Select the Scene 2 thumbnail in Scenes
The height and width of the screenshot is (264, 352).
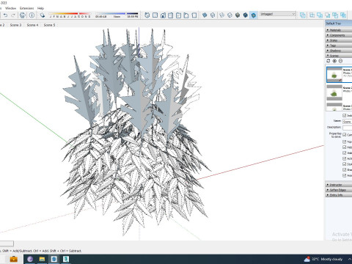(334, 92)
